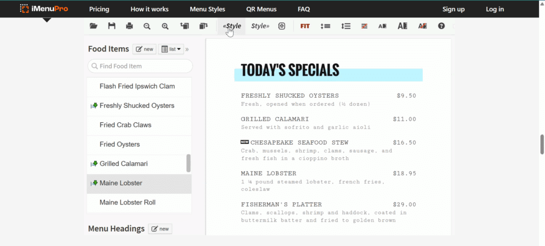
Task: Select Grilled Calamari in food list
Action: (x=139, y=164)
